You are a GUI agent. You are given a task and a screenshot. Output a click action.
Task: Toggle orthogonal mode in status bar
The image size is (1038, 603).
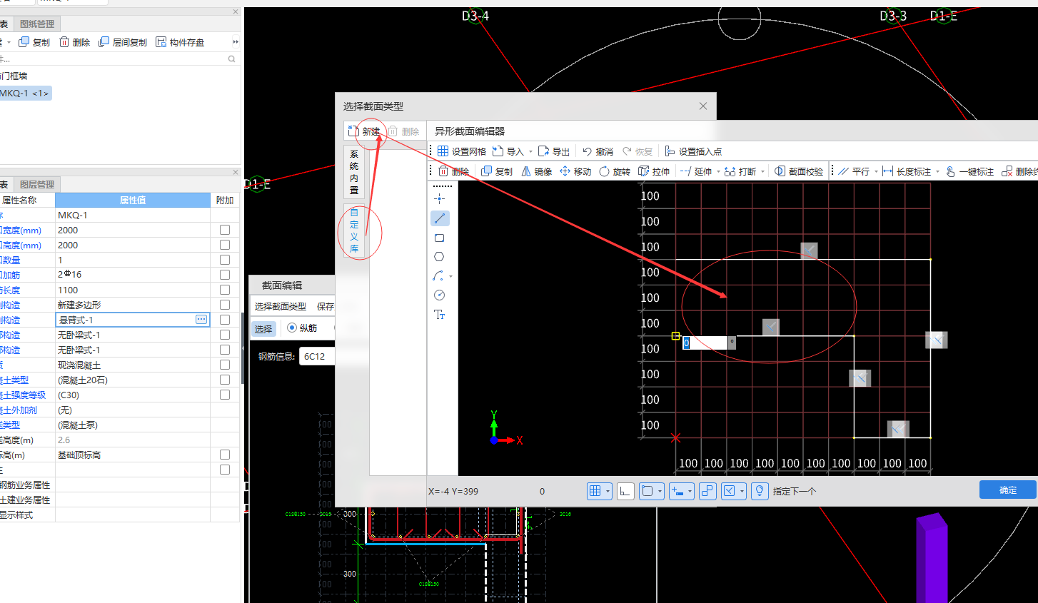625,491
